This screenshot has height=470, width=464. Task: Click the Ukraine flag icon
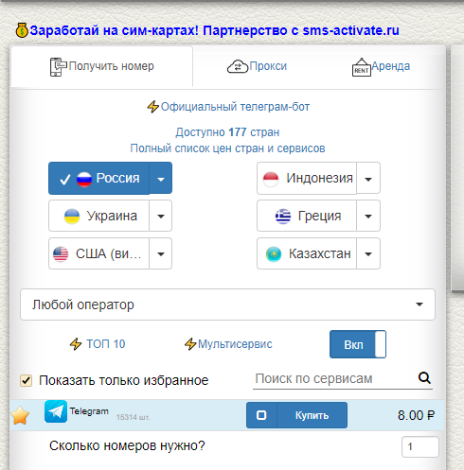click(x=72, y=217)
